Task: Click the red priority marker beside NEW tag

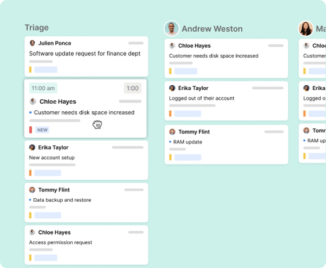Action: click(x=31, y=130)
